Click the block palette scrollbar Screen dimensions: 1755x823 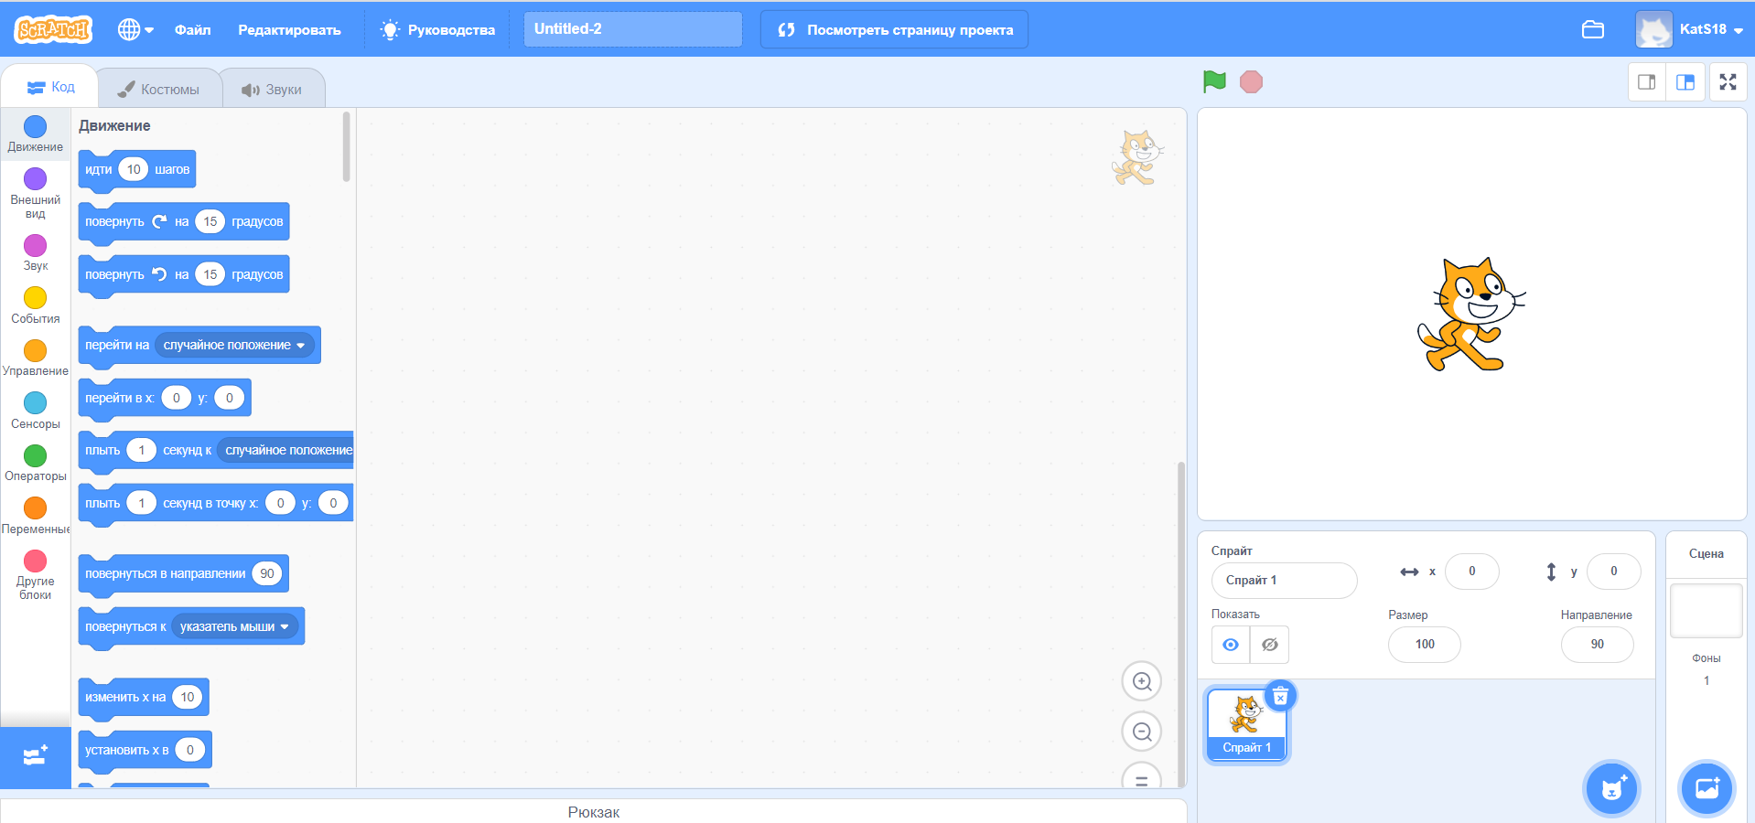point(347,146)
